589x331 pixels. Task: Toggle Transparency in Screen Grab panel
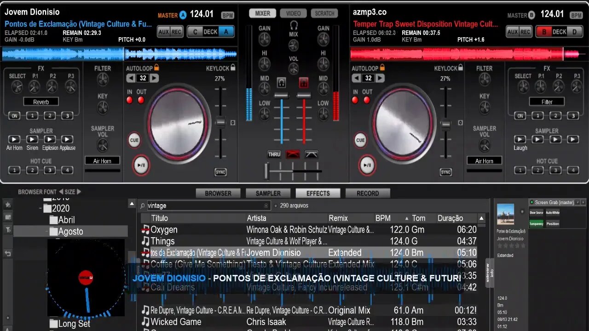[x=536, y=224]
